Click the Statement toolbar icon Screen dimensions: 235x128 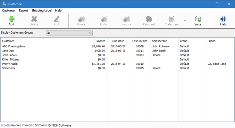tap(172, 19)
